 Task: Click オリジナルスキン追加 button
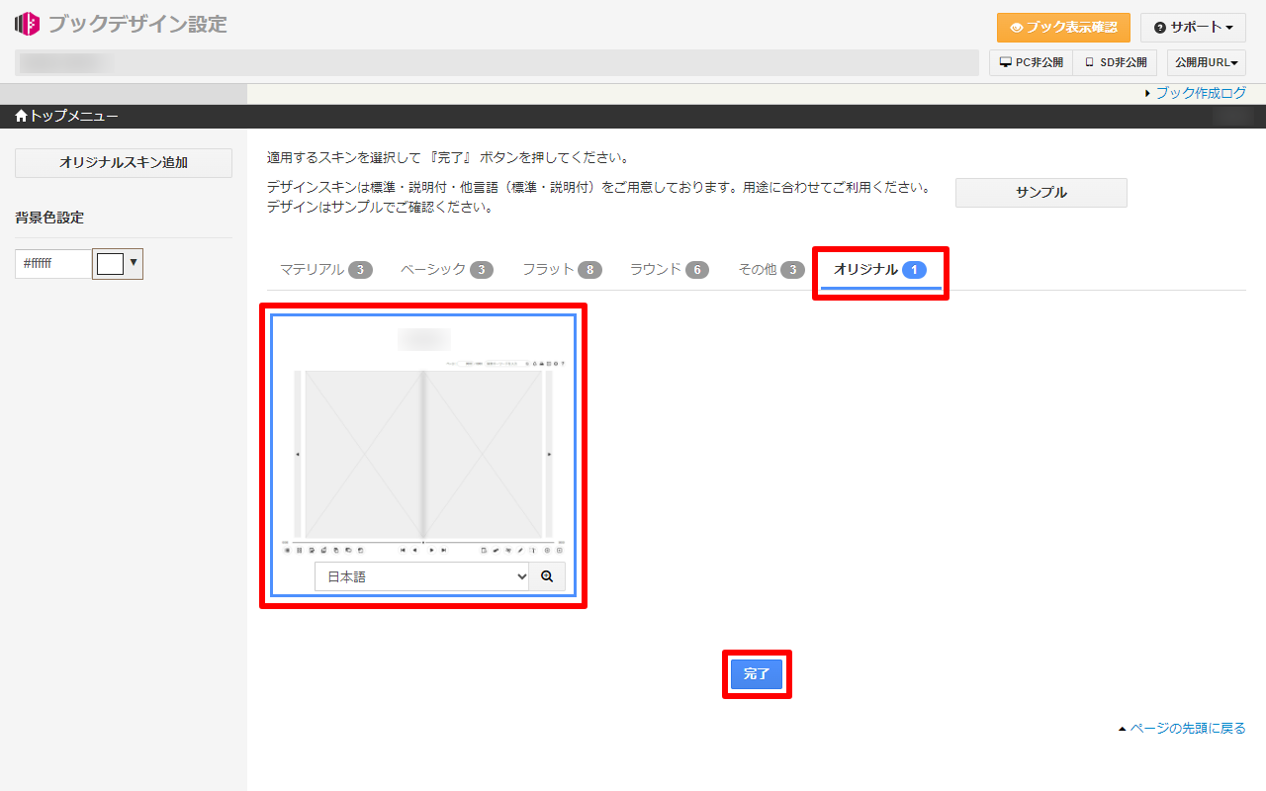[x=124, y=163]
